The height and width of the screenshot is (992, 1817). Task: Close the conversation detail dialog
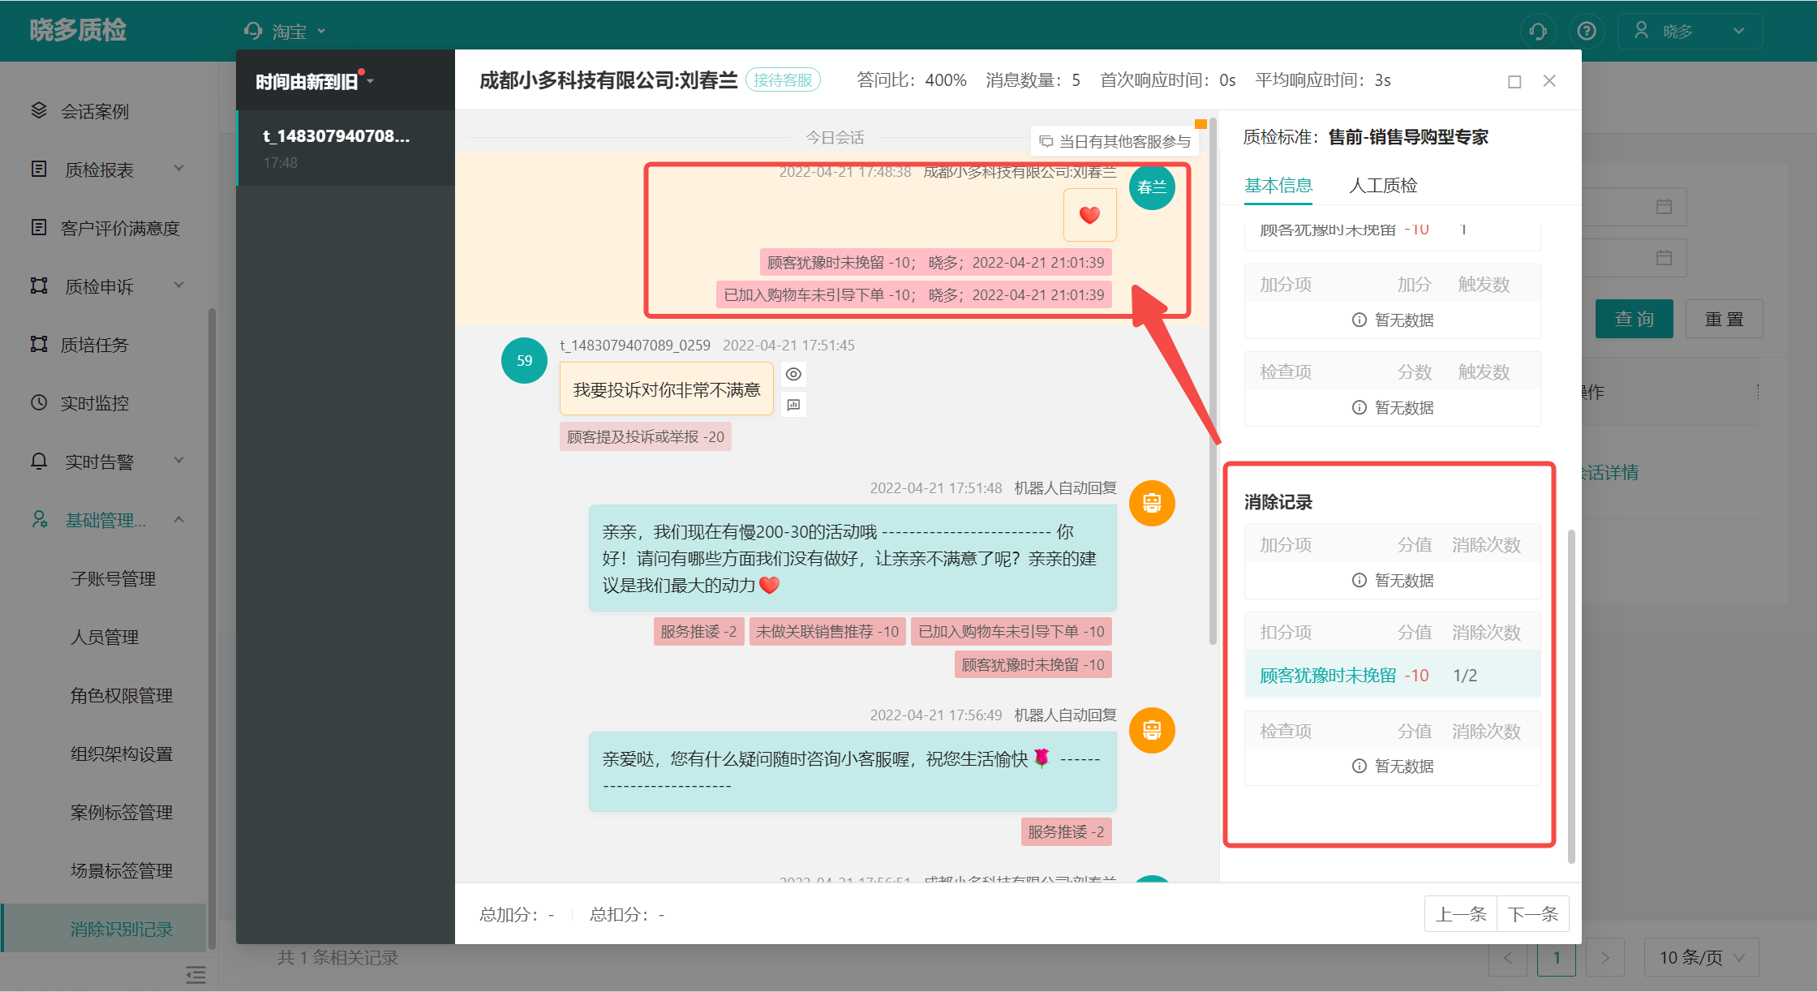(1549, 80)
